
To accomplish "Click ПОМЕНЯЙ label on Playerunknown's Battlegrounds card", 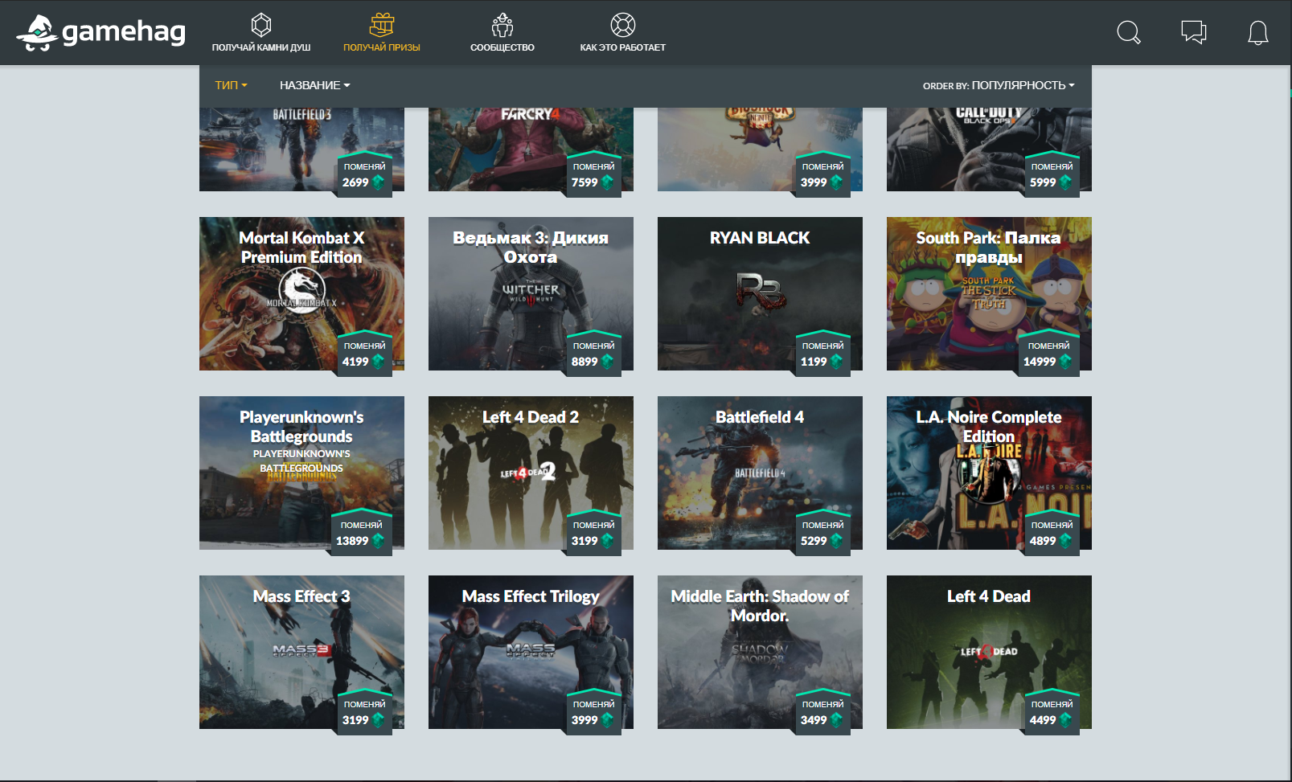I will pyautogui.click(x=362, y=525).
